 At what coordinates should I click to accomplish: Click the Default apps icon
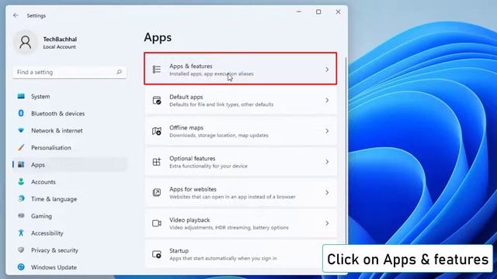tap(157, 100)
